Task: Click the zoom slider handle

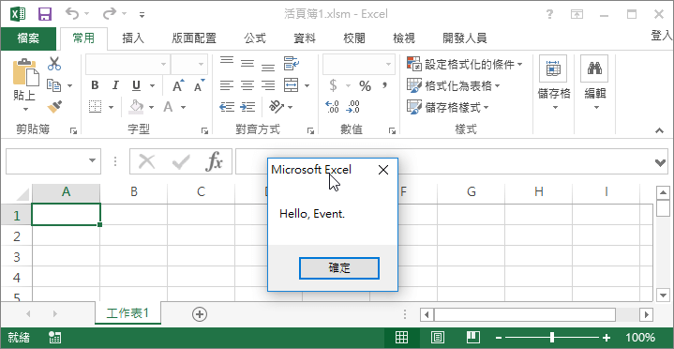Action: click(x=552, y=338)
